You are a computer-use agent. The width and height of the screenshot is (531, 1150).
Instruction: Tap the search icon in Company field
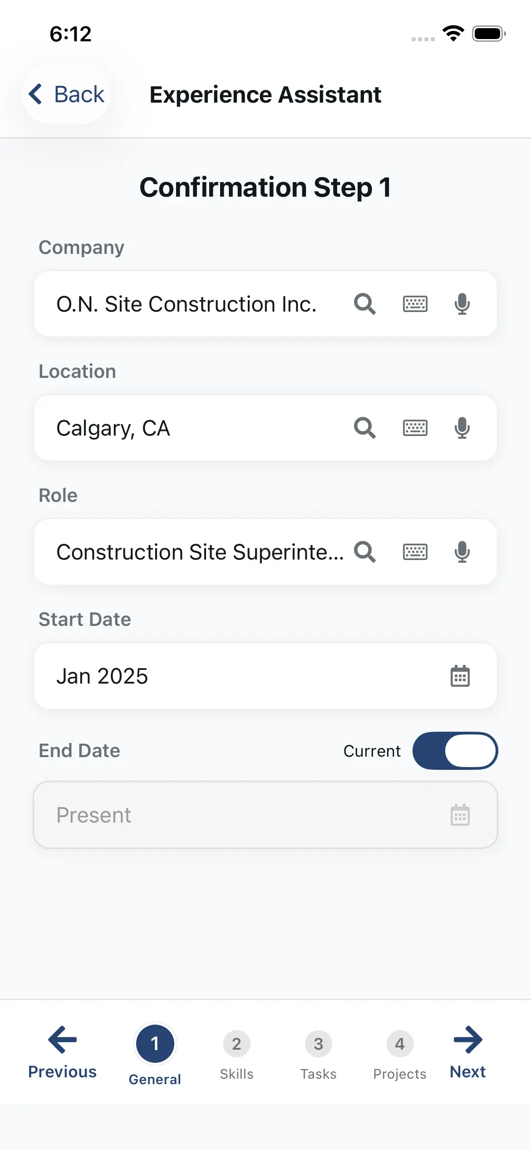point(364,304)
